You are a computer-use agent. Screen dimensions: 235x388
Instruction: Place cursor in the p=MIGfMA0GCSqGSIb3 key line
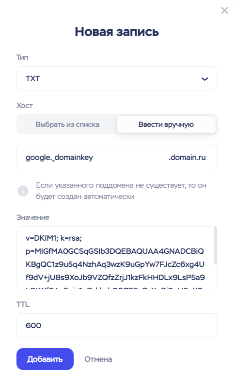(x=115, y=251)
